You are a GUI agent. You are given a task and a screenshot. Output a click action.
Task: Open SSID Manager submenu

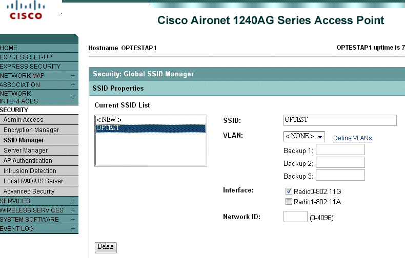24,140
